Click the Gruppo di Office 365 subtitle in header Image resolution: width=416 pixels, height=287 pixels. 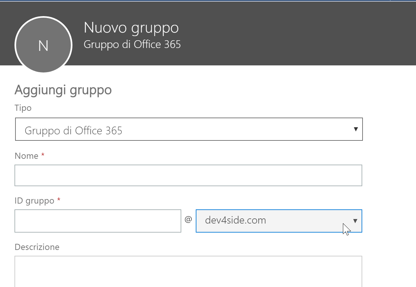[x=132, y=44]
